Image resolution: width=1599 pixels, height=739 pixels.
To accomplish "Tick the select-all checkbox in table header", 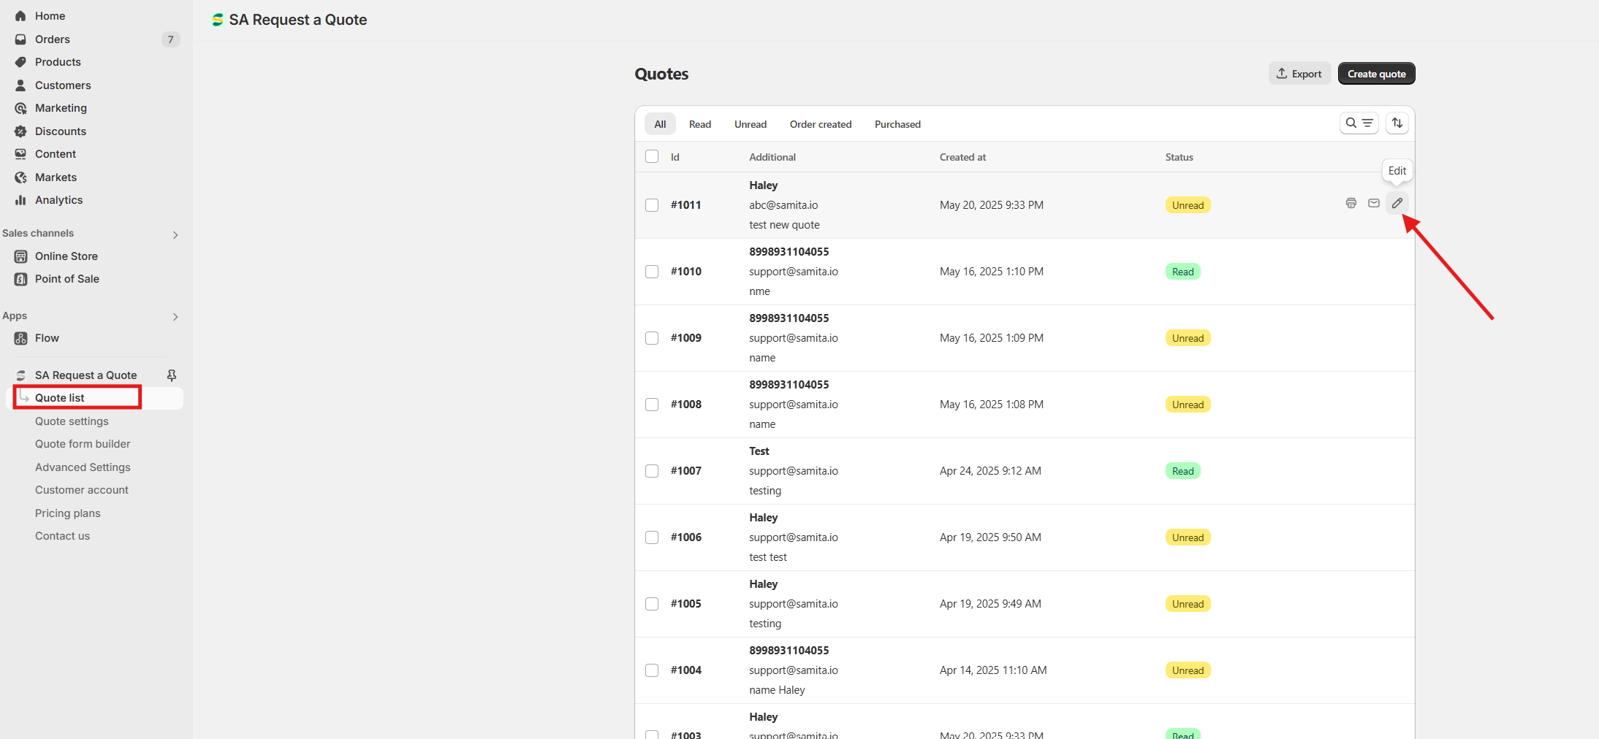I will [x=652, y=156].
